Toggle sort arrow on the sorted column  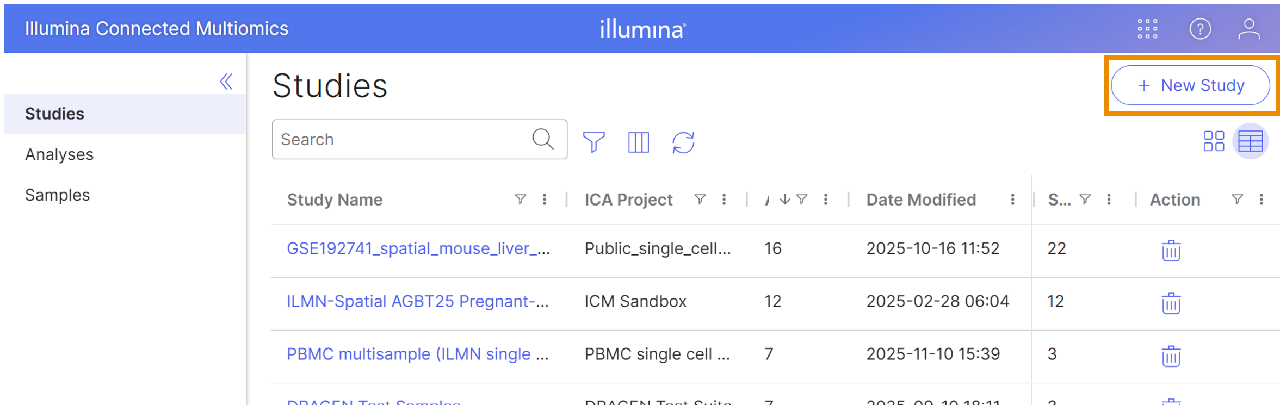[784, 200]
